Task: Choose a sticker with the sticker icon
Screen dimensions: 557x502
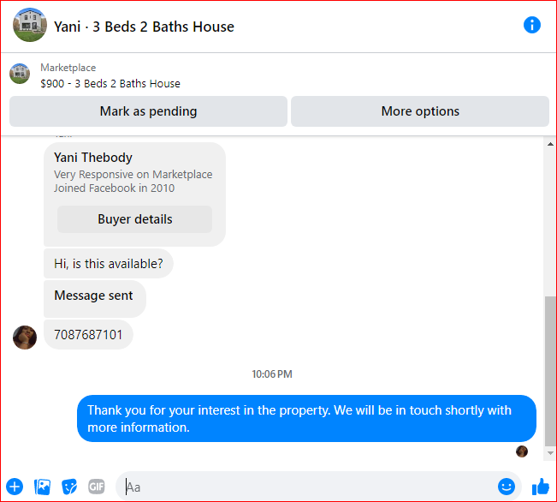Action: 69,487
